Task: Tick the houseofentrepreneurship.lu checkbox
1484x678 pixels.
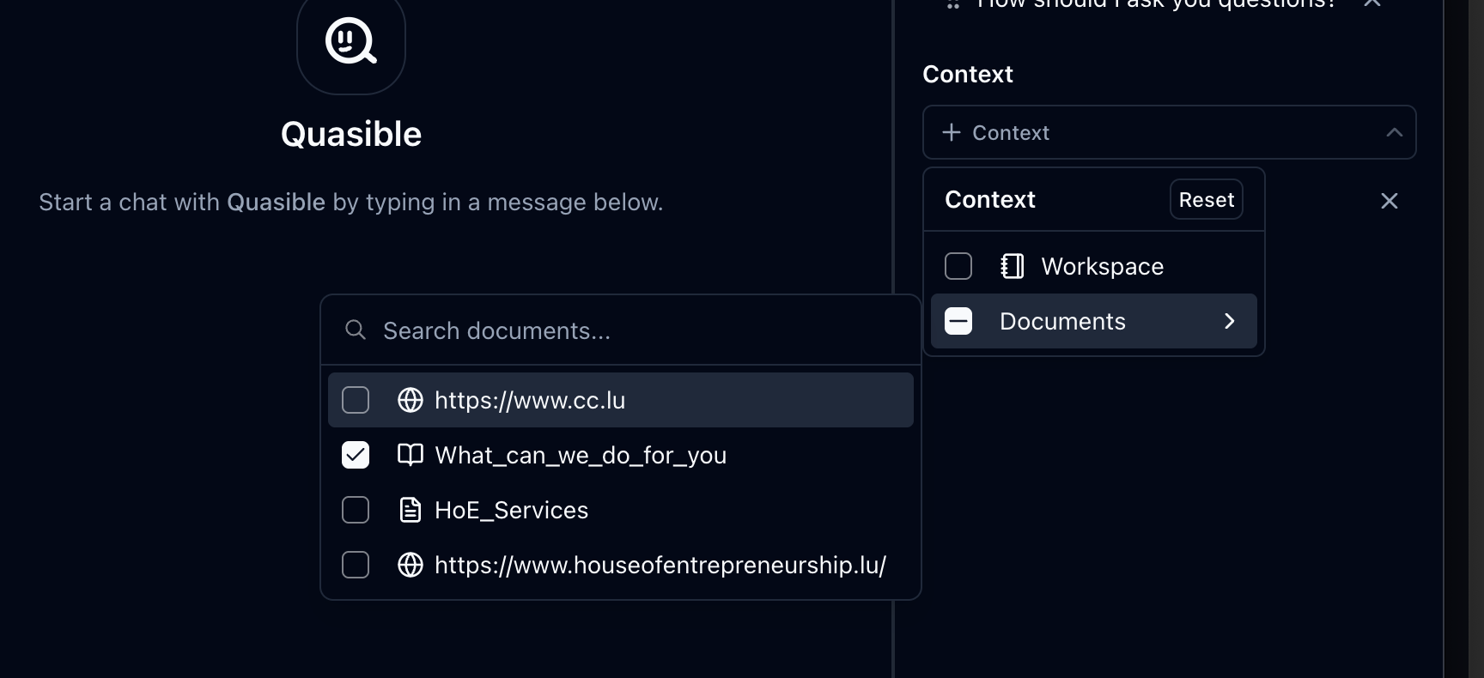Action: point(356,565)
